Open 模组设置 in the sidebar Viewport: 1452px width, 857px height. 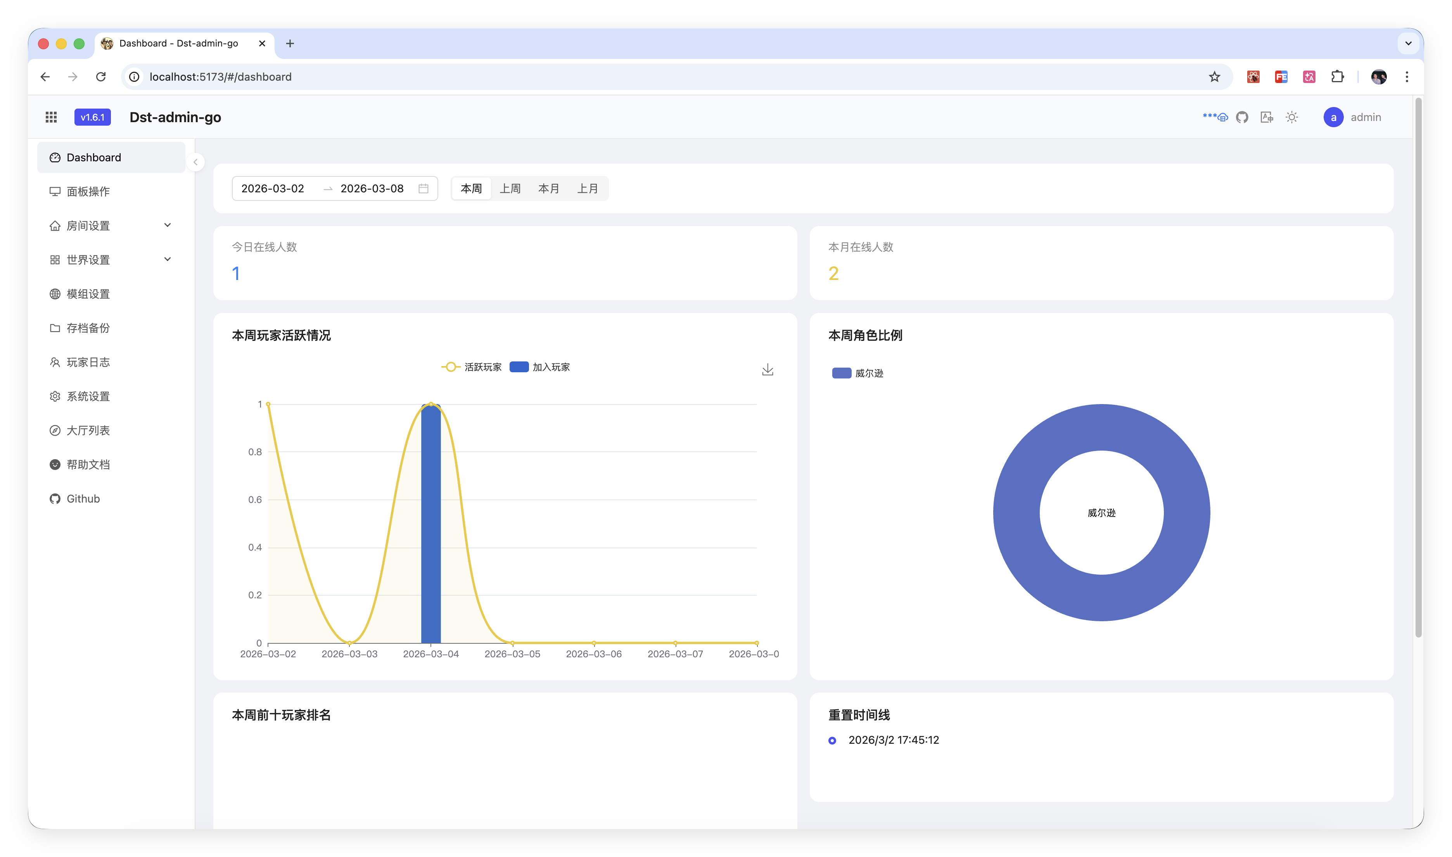click(x=111, y=294)
